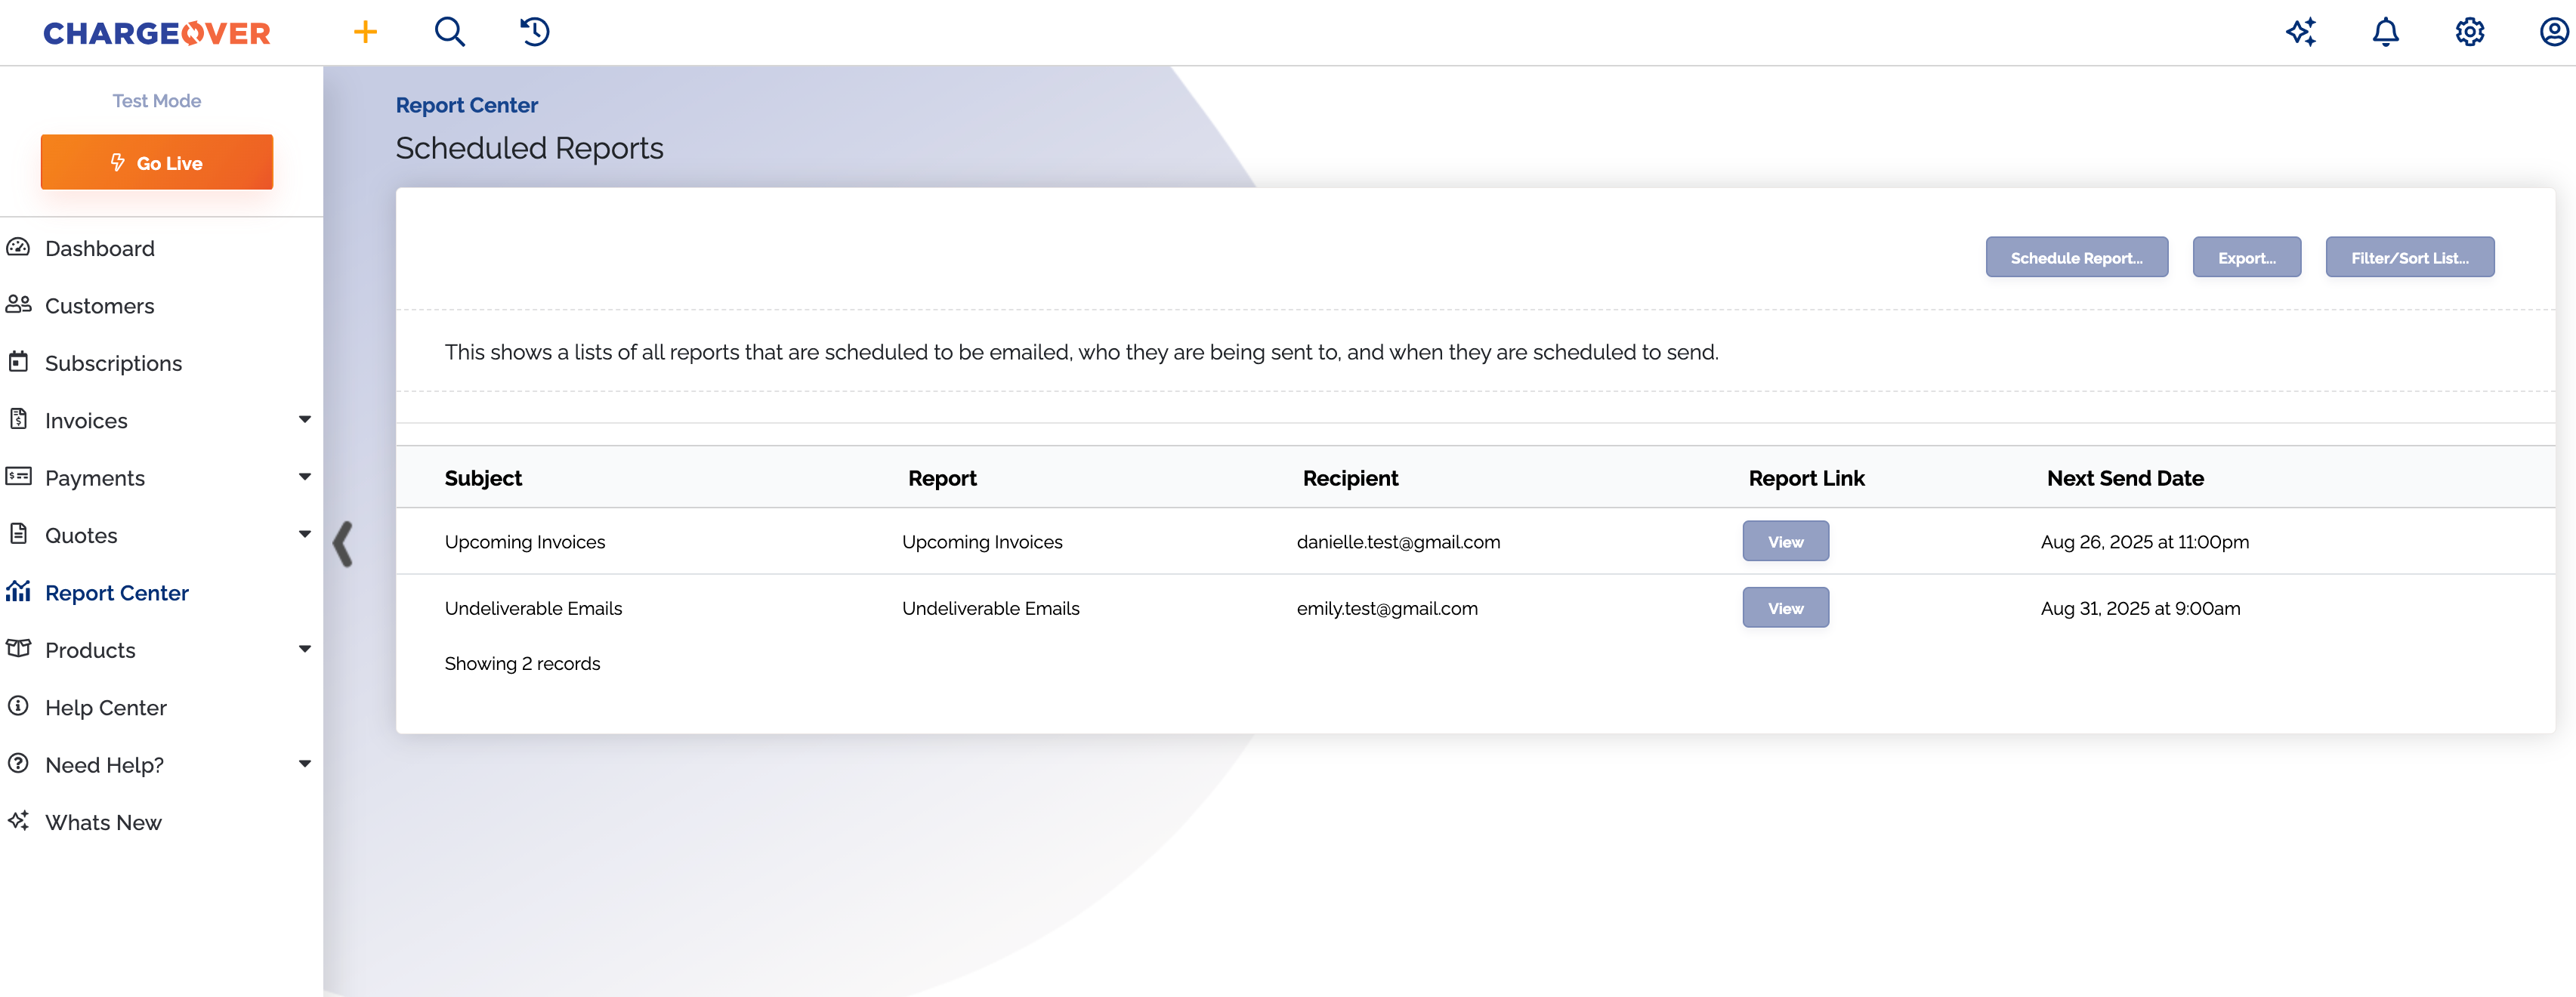Viewport: 2576px width, 997px height.
Task: Expand the Products submenu arrow
Action: 304,649
